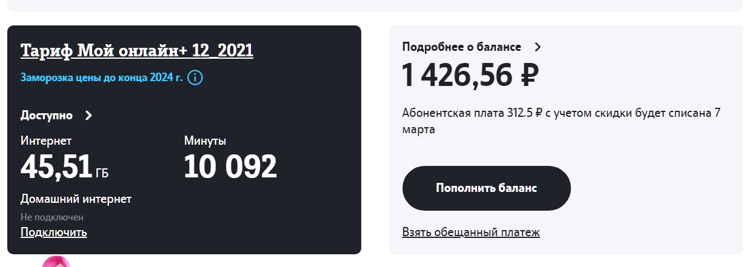This screenshot has height=267, width=751.
Task: Click the pink avatar icon at the bottom
Action: pyautogui.click(x=56, y=262)
